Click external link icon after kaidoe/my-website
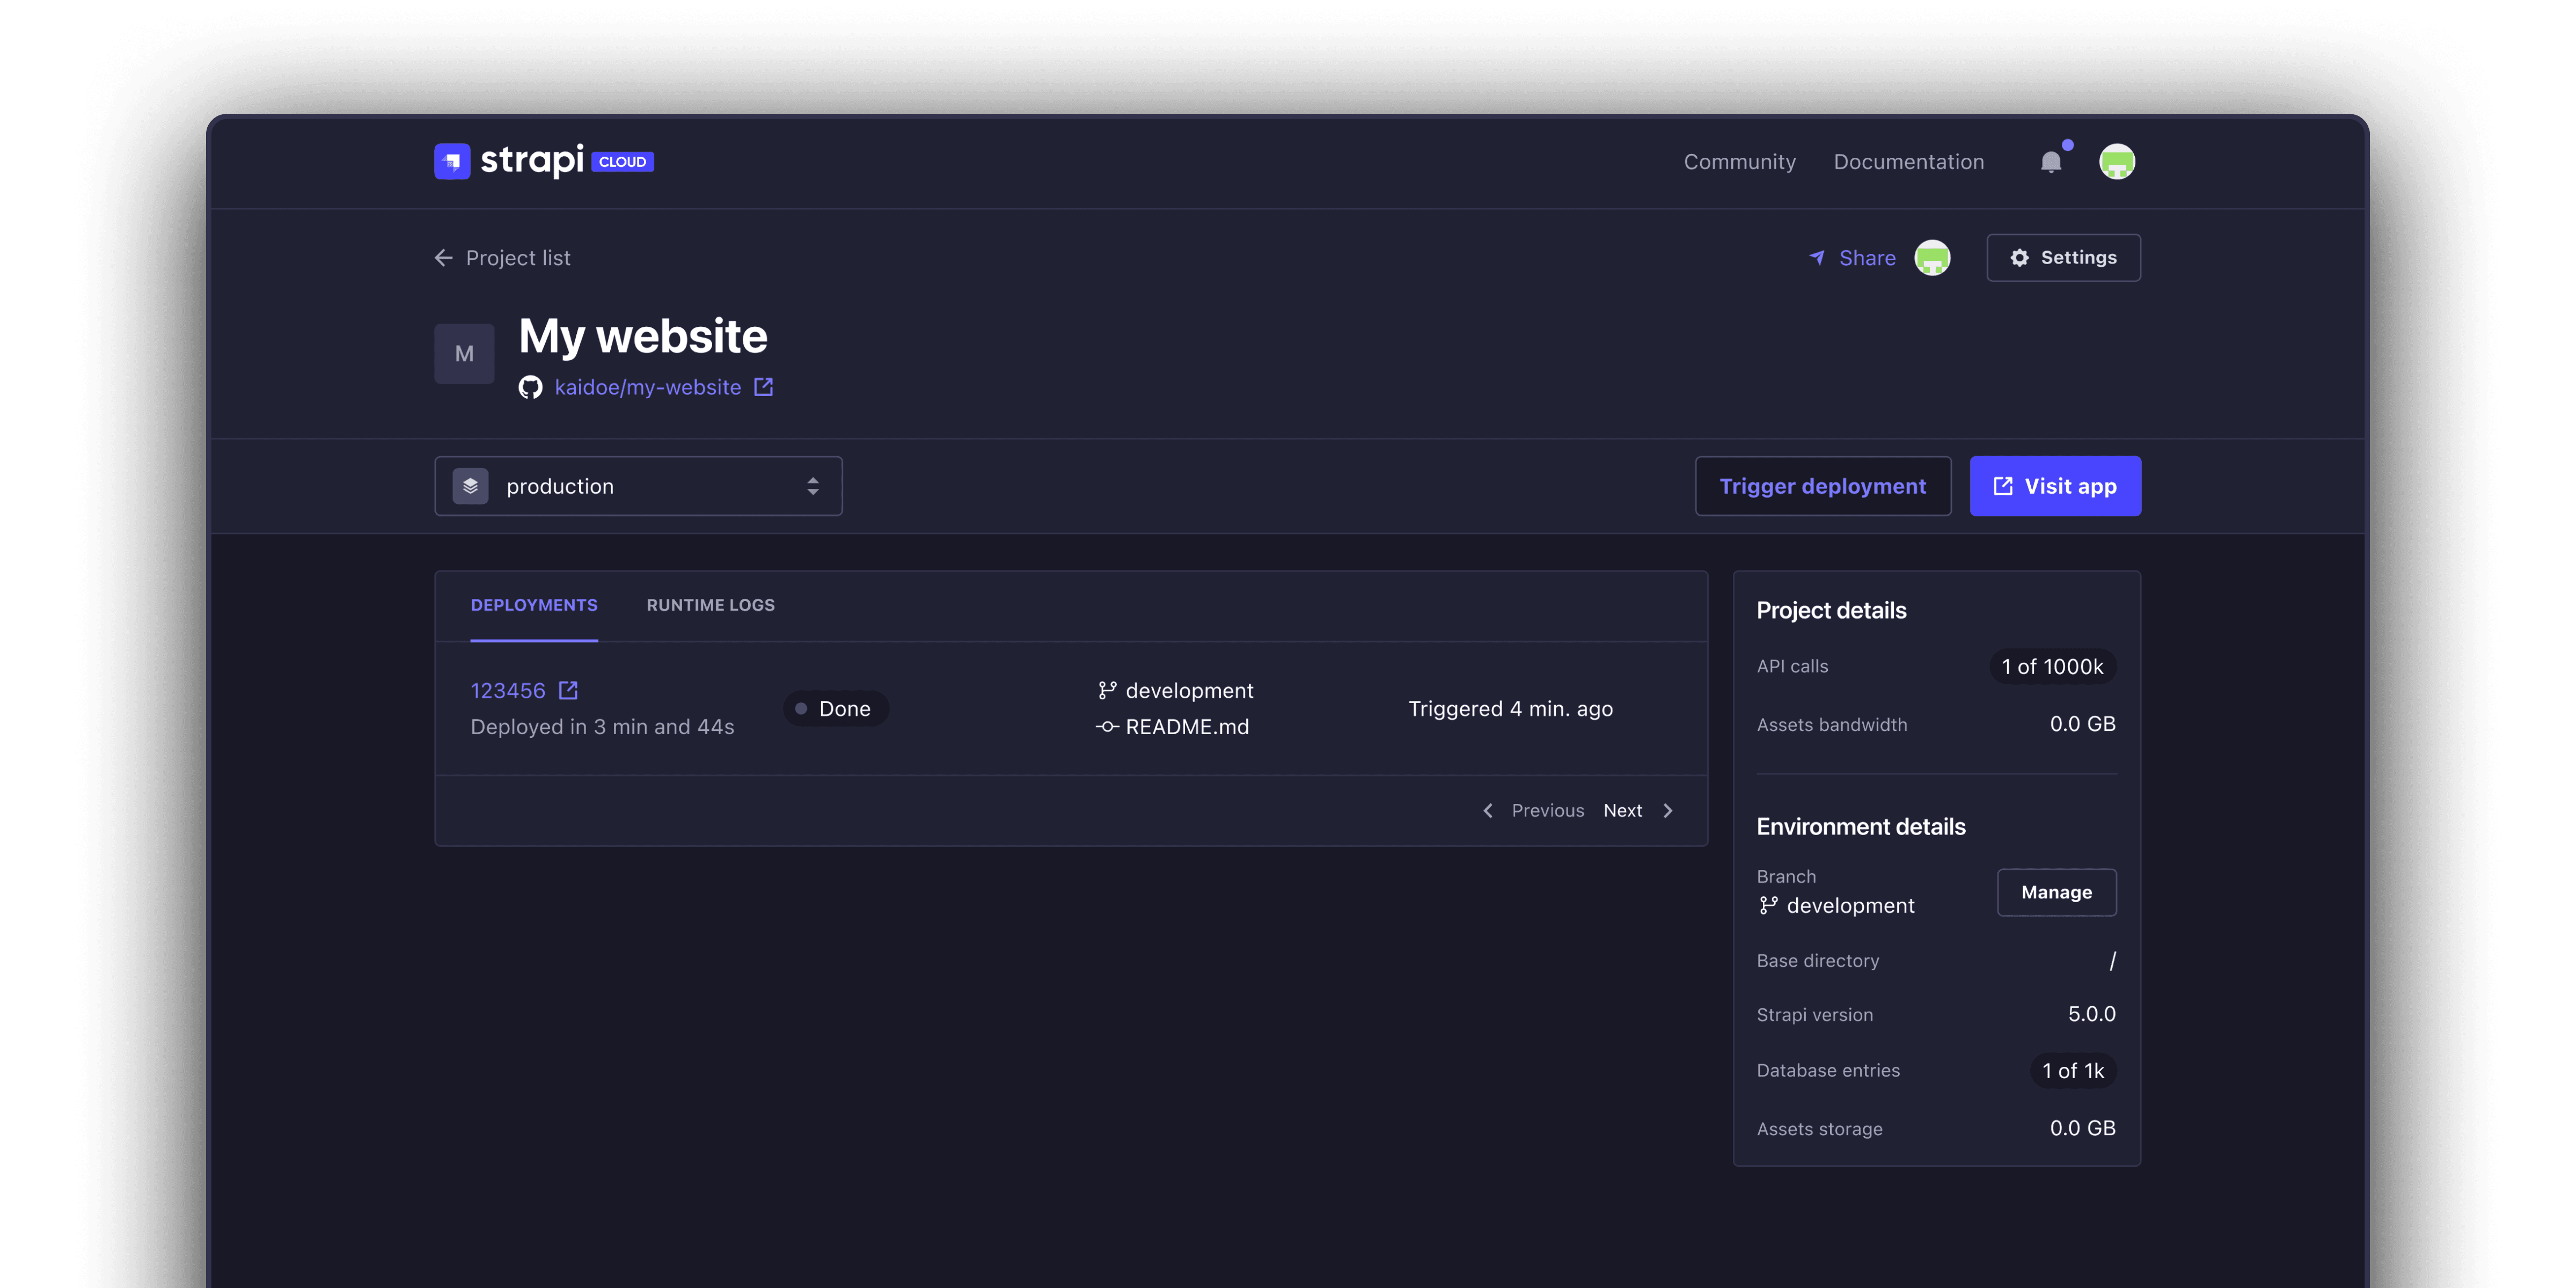This screenshot has height=1288, width=2576. pos(764,387)
